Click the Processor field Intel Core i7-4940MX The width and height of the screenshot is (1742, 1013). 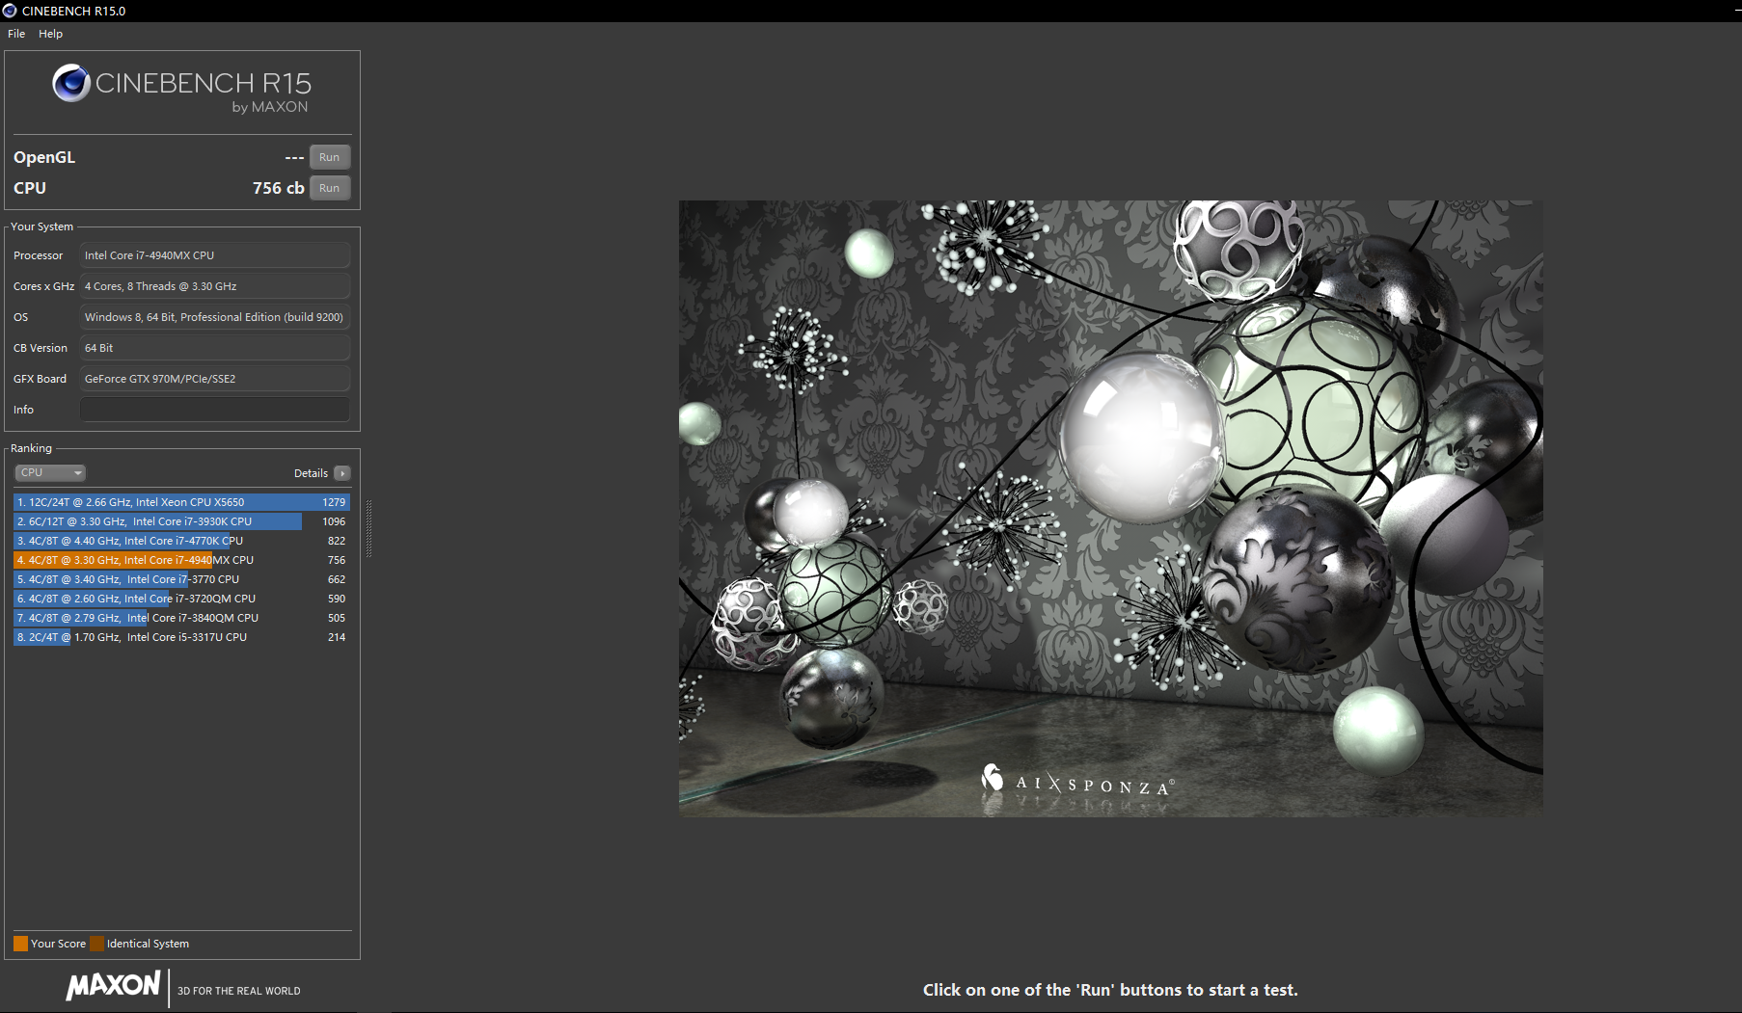tap(214, 255)
